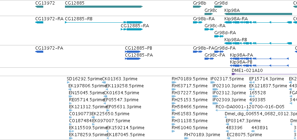Select the Klp98A-PA protein feature
The height and width of the screenshot is (140, 297).
pyautogui.click(x=259, y=59)
